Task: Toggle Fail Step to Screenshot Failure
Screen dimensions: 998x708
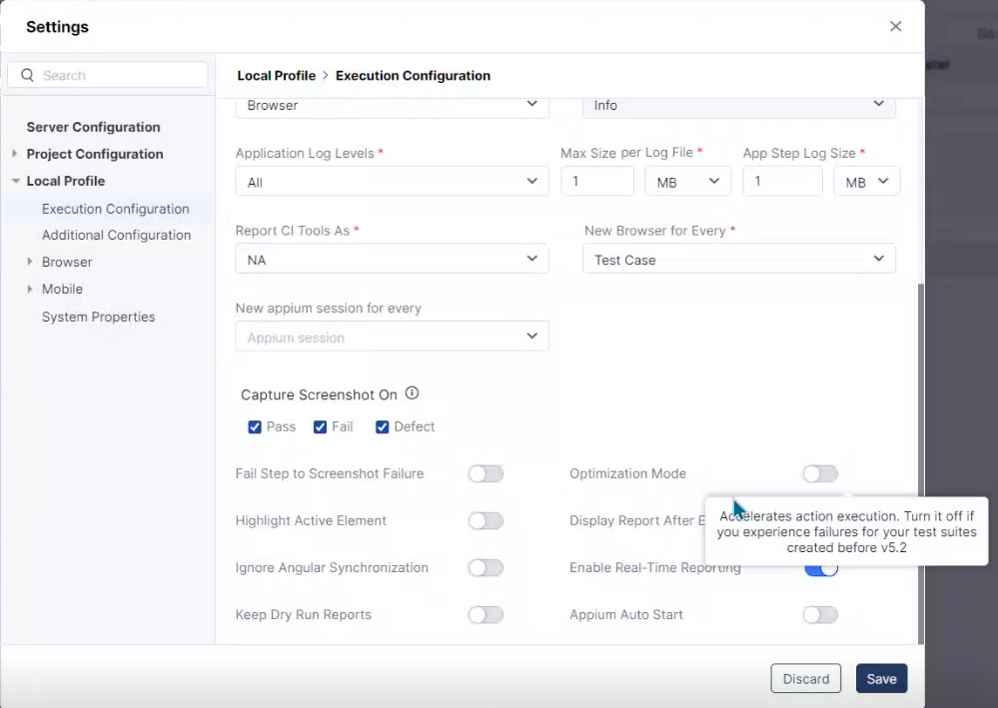Action: pos(486,473)
